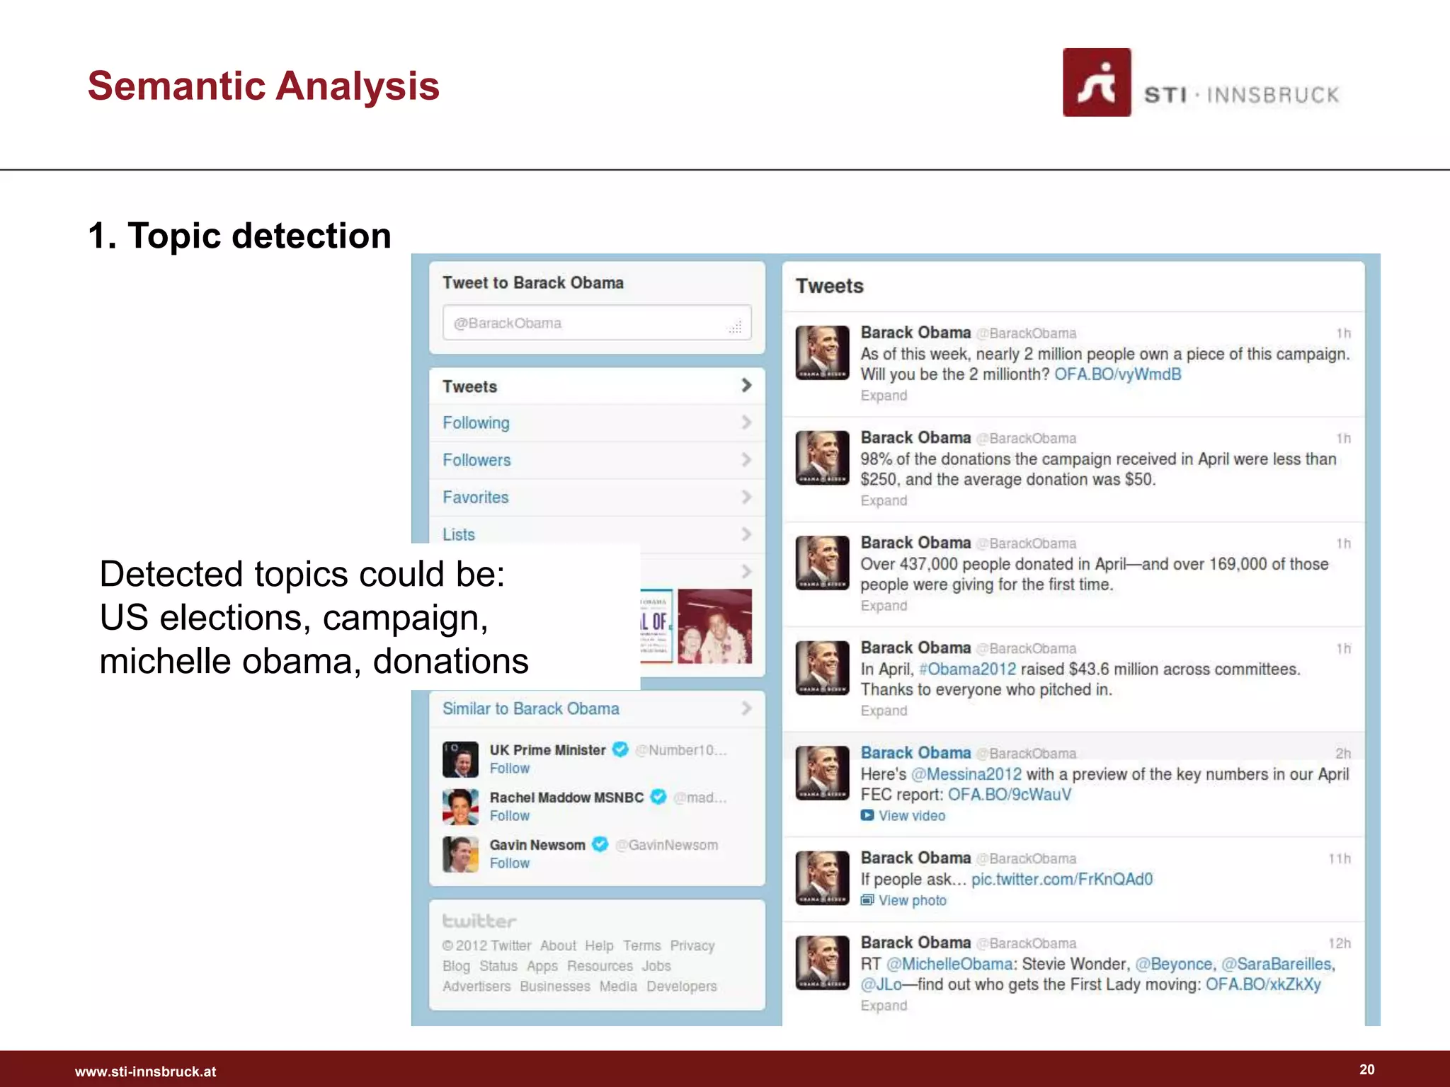Open the Privacy footer link
The width and height of the screenshot is (1450, 1087).
pyautogui.click(x=692, y=946)
